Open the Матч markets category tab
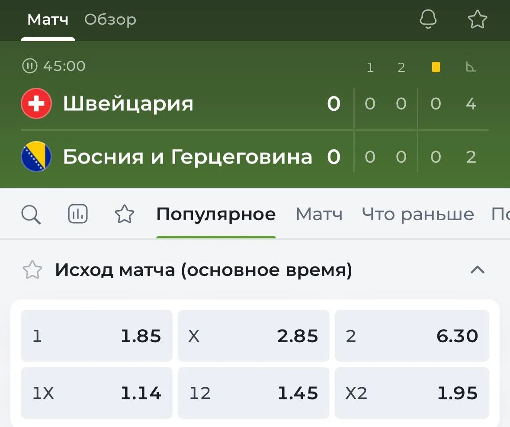Viewport: 510px width, 427px height. click(319, 214)
